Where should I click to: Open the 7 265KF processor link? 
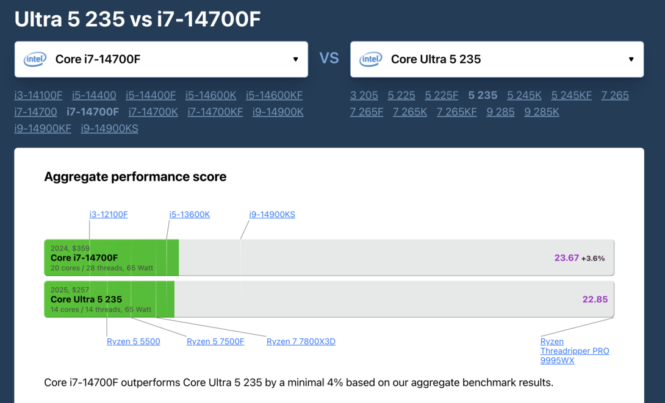click(x=456, y=112)
